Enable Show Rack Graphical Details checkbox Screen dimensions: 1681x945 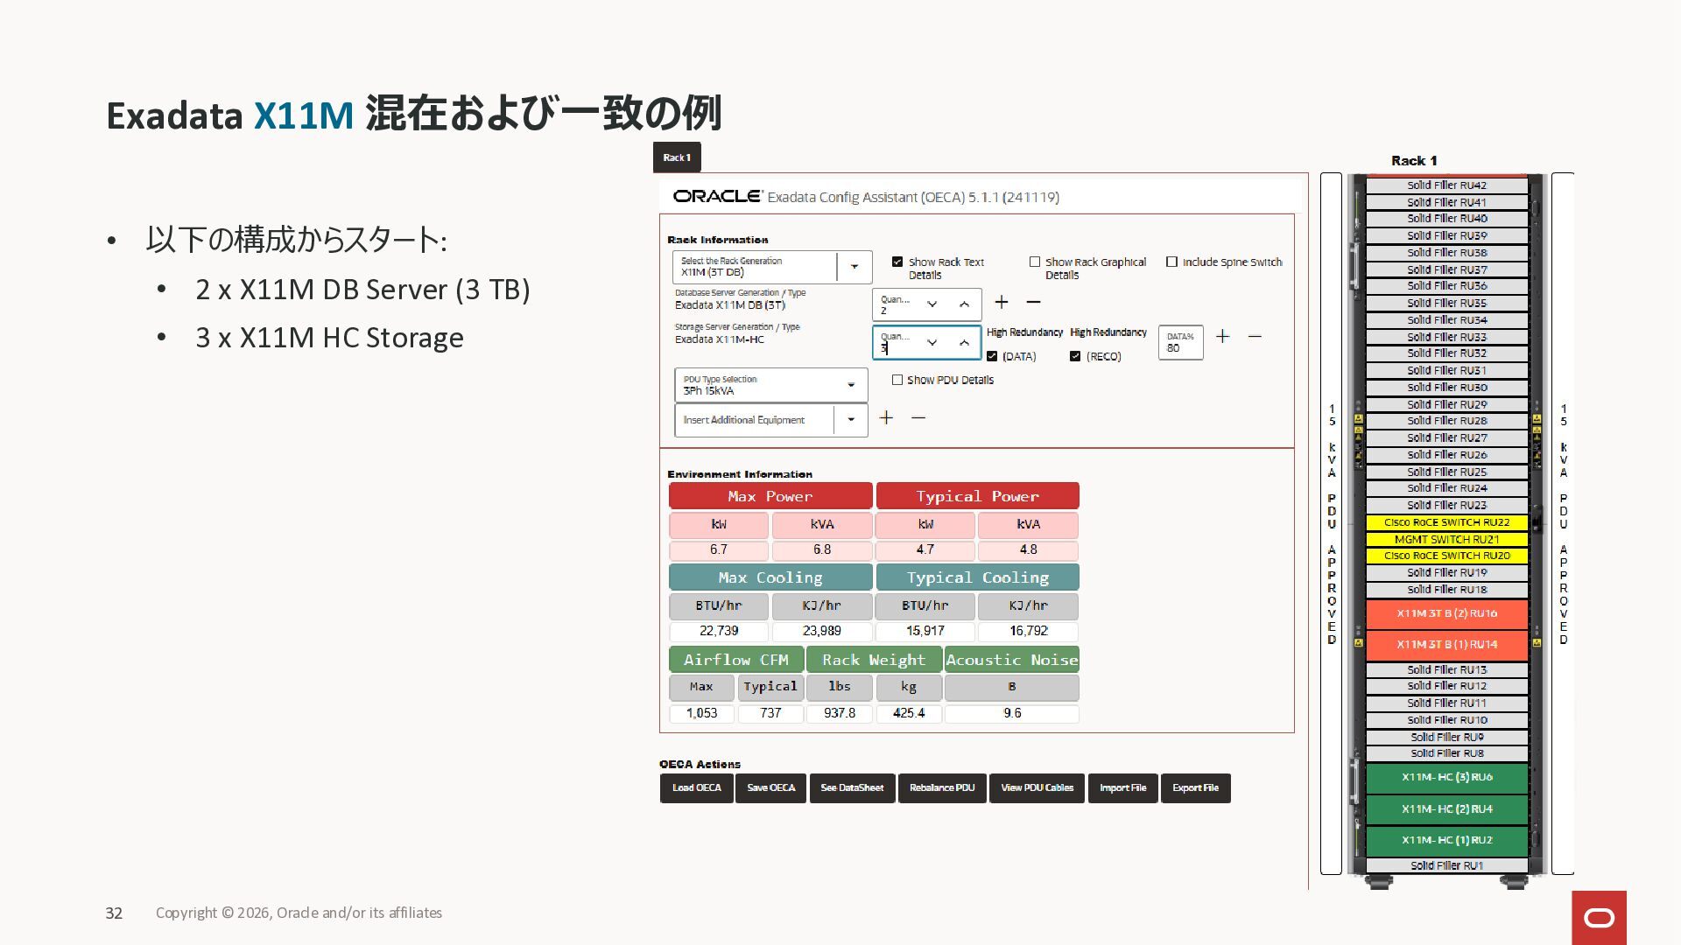[x=1035, y=262]
